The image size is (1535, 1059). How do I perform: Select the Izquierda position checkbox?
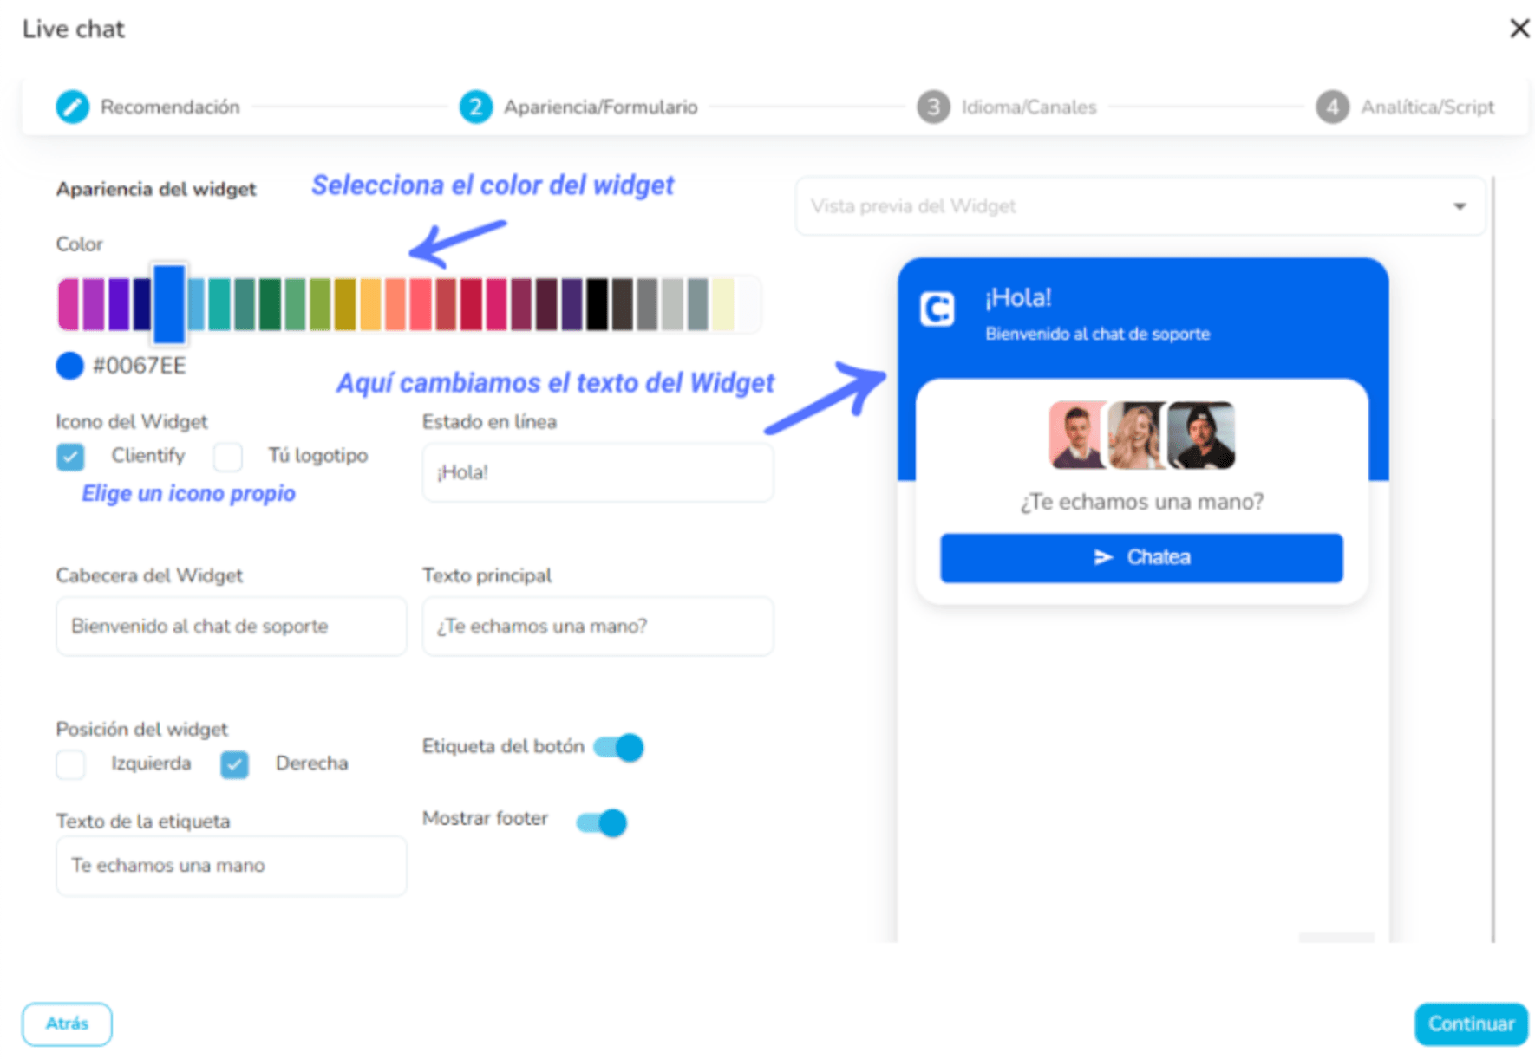click(71, 764)
